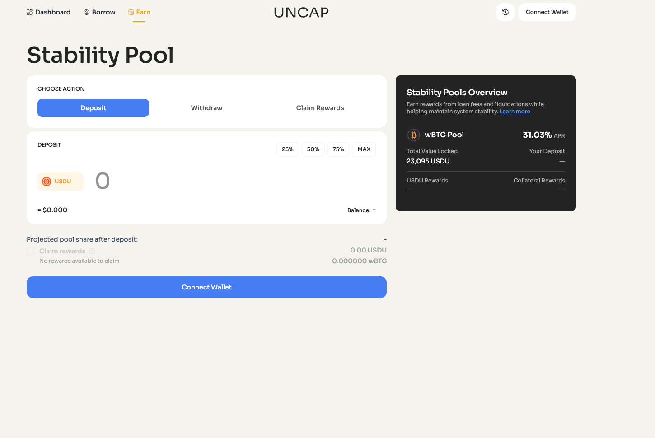
Task: Click the deposit amount input showing 0
Action: (103, 181)
